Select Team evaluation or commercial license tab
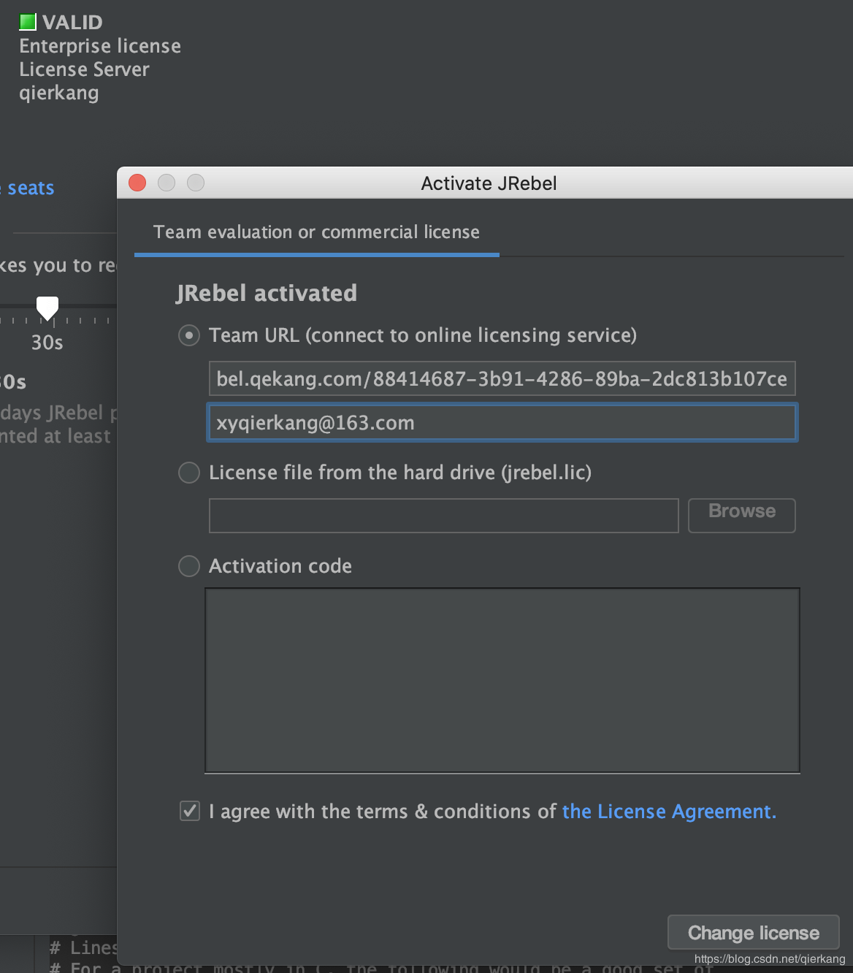853x973 pixels. click(x=316, y=232)
